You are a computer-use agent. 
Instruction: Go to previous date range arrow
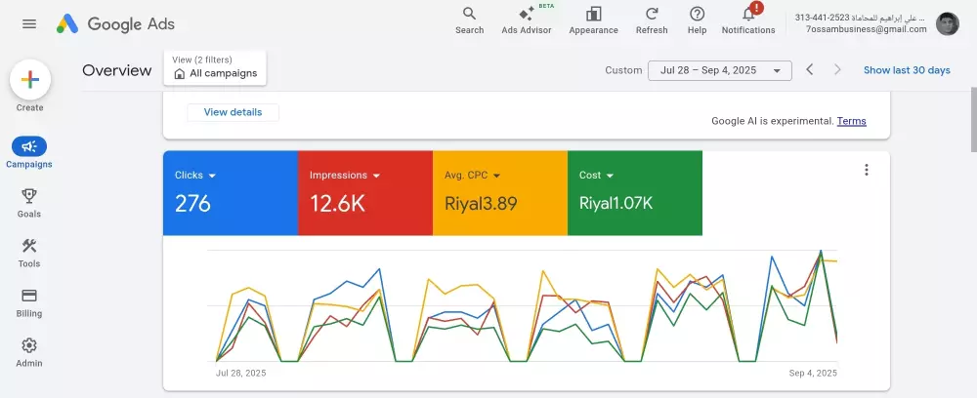(809, 69)
